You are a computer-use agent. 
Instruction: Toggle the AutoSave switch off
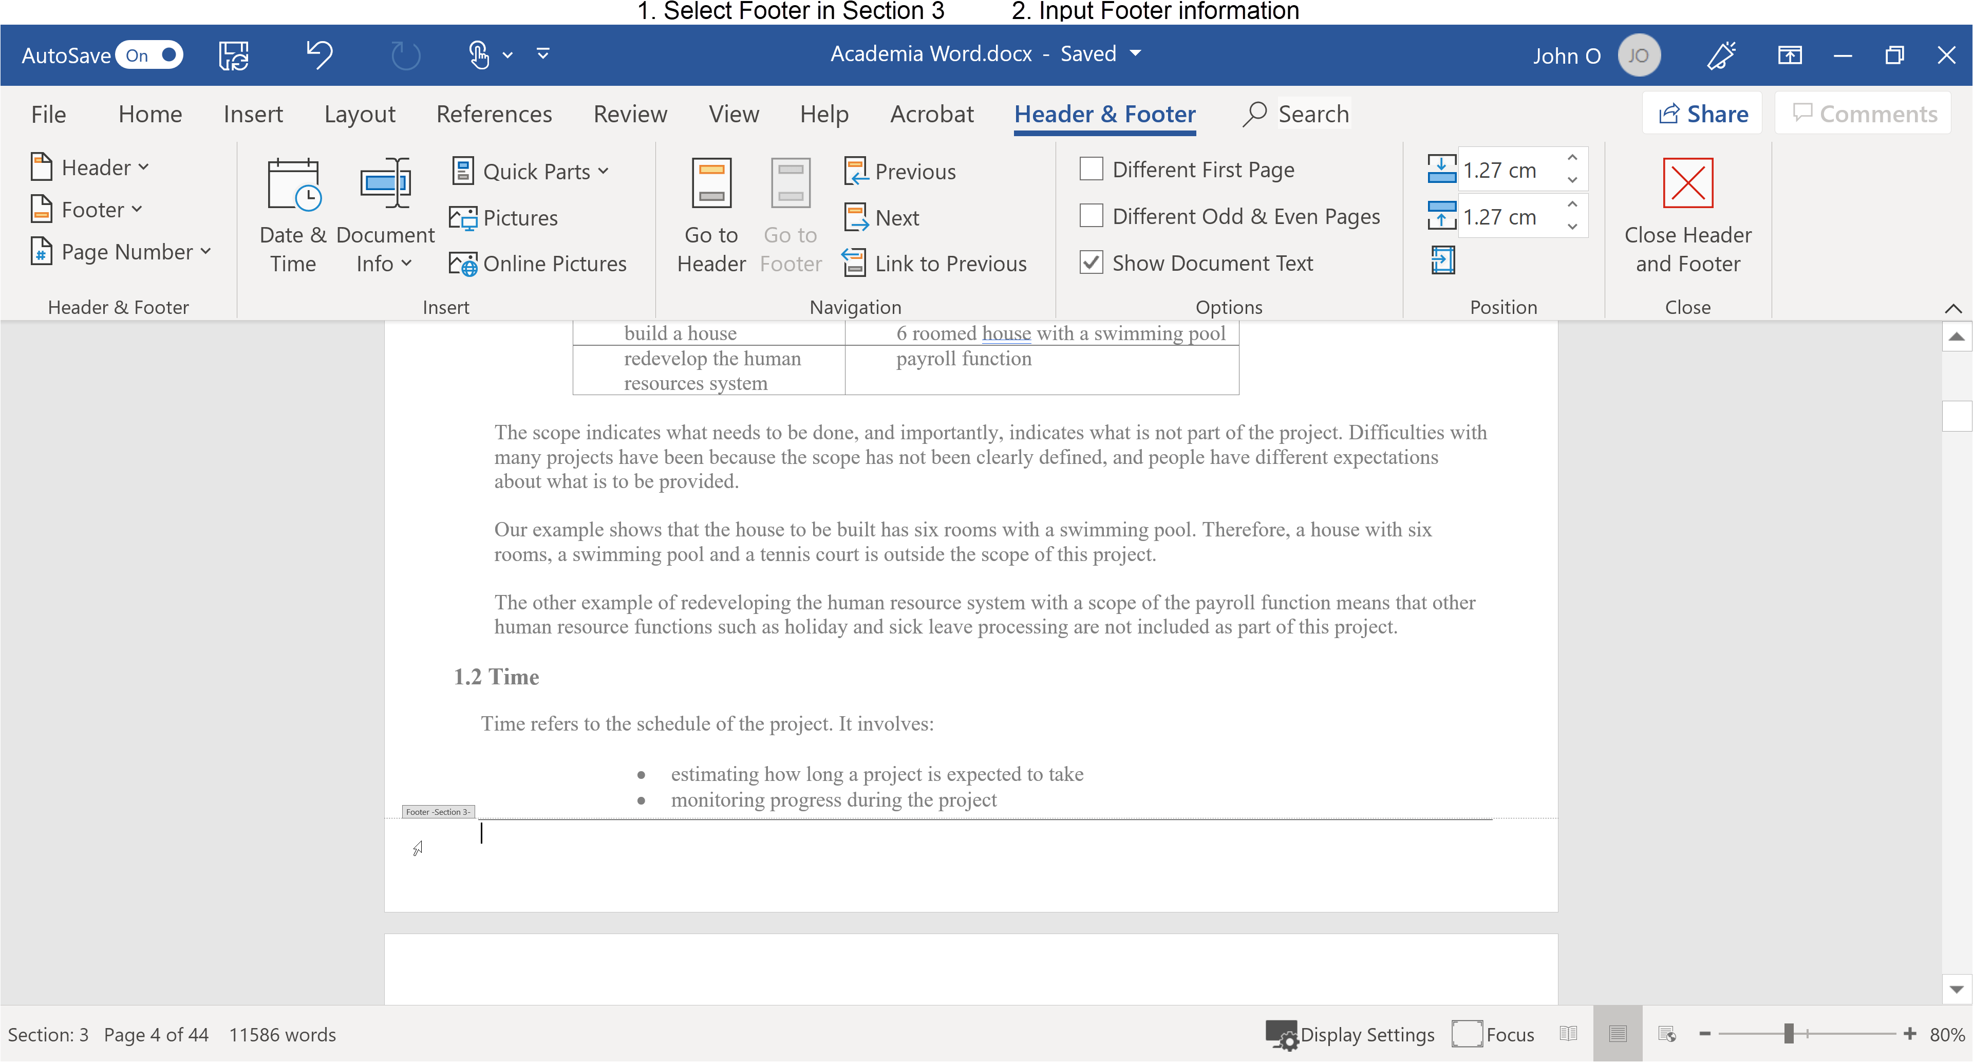point(149,55)
